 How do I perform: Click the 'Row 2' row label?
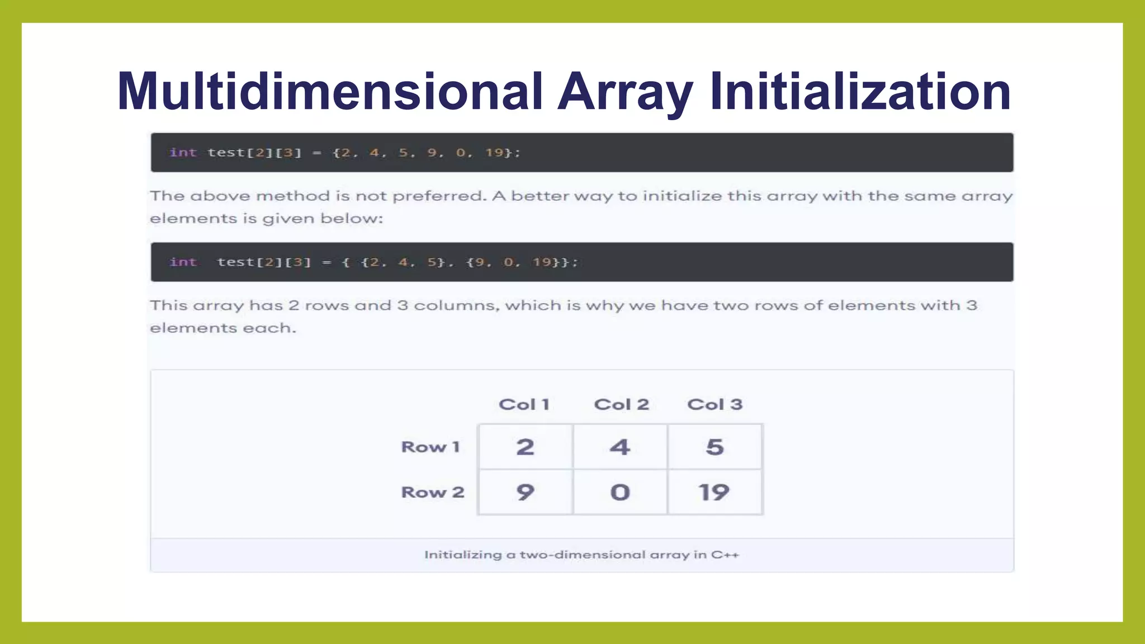pos(433,492)
